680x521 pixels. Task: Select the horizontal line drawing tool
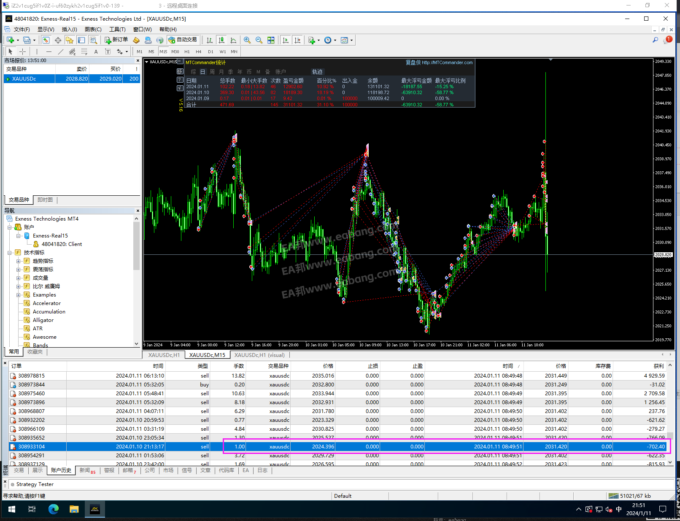49,51
